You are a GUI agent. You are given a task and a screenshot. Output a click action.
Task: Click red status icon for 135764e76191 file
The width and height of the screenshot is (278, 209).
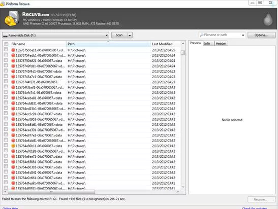13,151
